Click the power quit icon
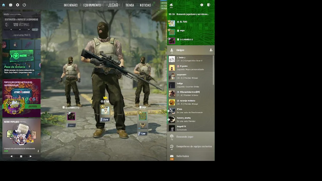322x181 pixels. [x=24, y=5]
